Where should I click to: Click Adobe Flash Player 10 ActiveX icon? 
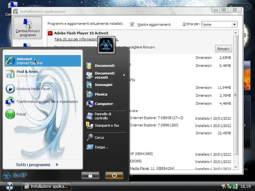50,33
